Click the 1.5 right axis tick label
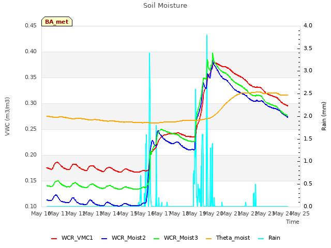The width and height of the screenshot is (331, 248). click(x=308, y=138)
